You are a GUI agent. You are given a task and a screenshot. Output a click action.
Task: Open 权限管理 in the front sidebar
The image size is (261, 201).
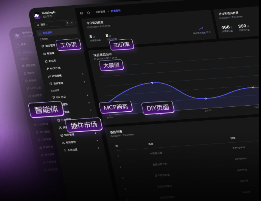coord(71,142)
